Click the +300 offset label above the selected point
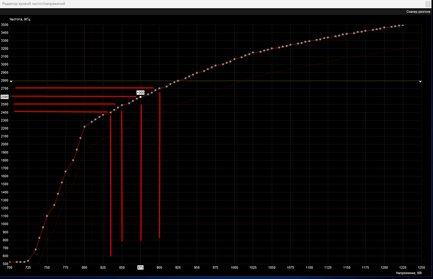The width and height of the screenshot is (433, 279). pyautogui.click(x=140, y=93)
